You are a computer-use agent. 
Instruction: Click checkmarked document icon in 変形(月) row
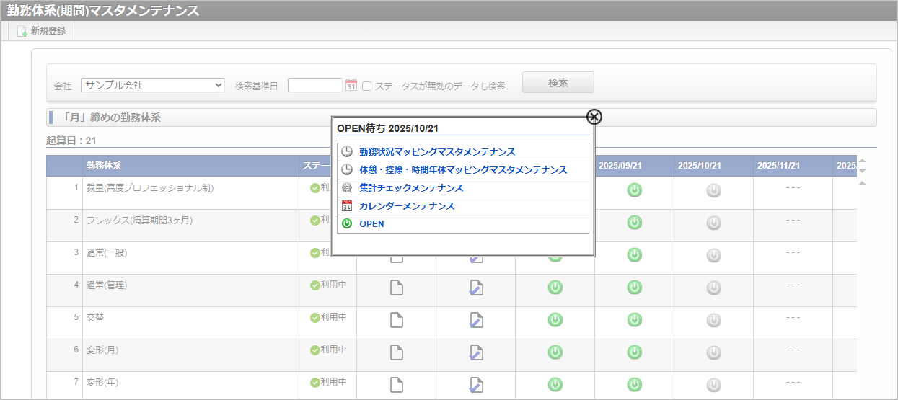point(475,352)
